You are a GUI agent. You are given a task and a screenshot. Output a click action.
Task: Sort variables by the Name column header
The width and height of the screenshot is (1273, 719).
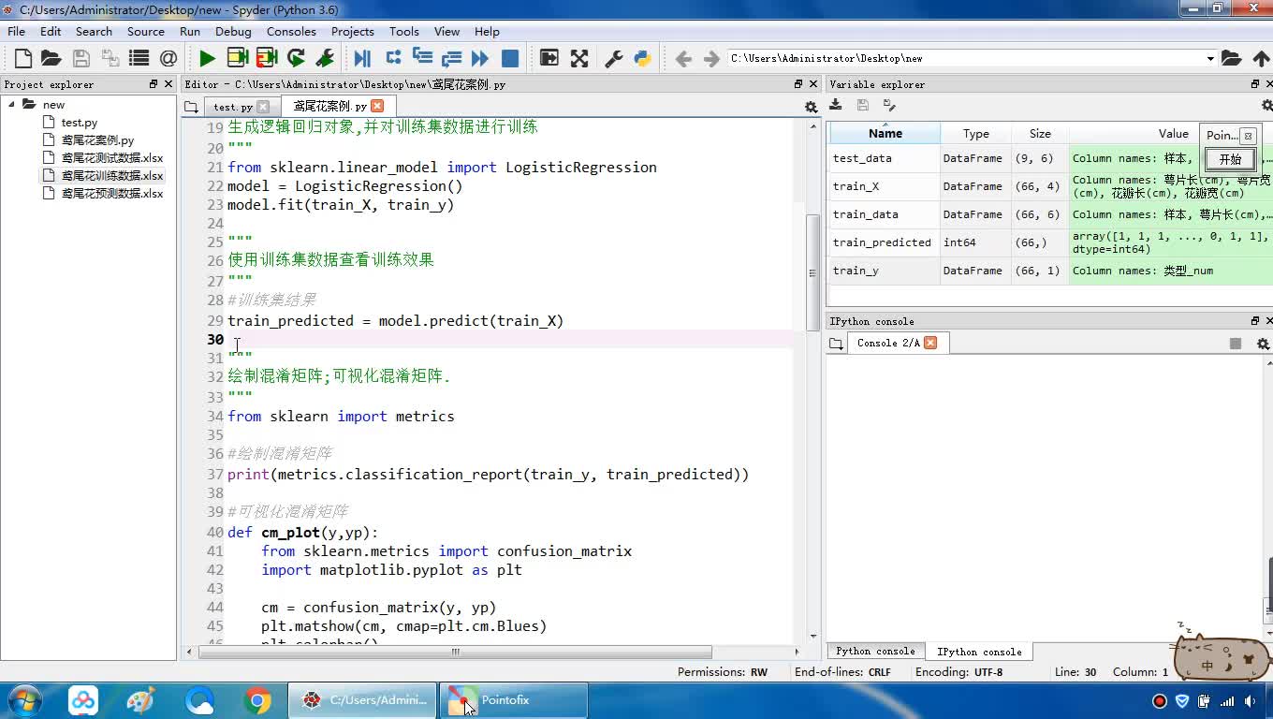[x=885, y=133]
